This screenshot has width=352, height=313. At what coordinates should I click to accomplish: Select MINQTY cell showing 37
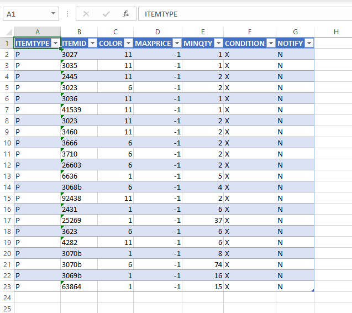coord(203,220)
